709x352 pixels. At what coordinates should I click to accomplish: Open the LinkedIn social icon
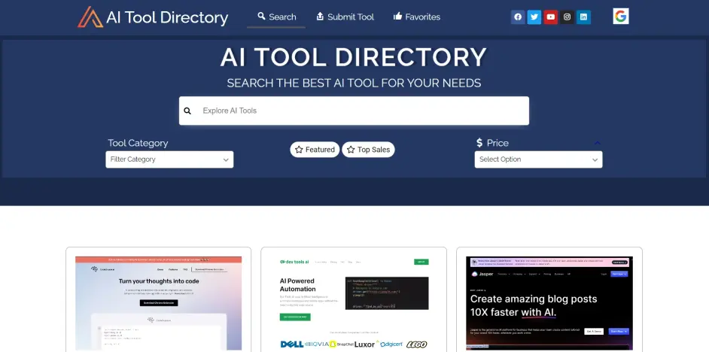pos(583,17)
